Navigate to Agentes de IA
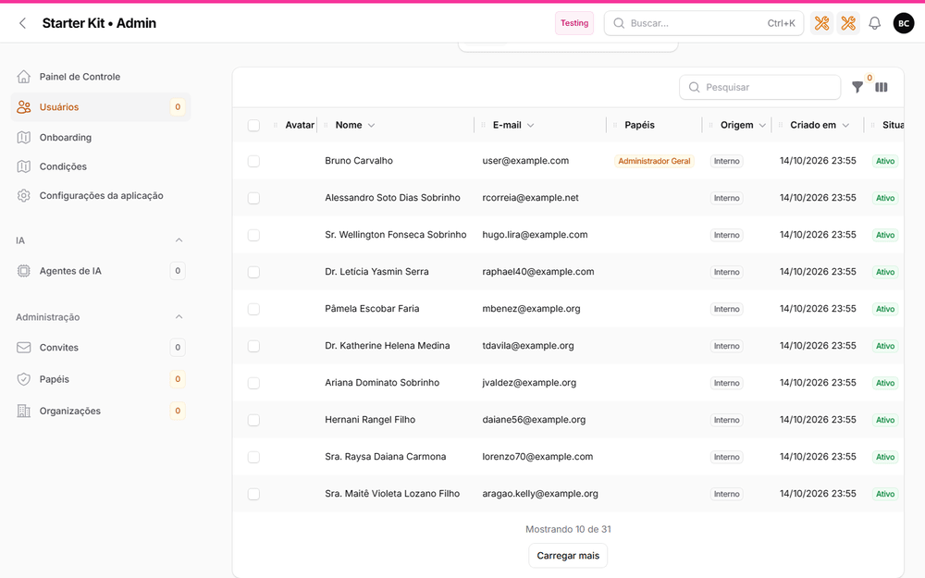This screenshot has width=925, height=578. tap(101, 271)
